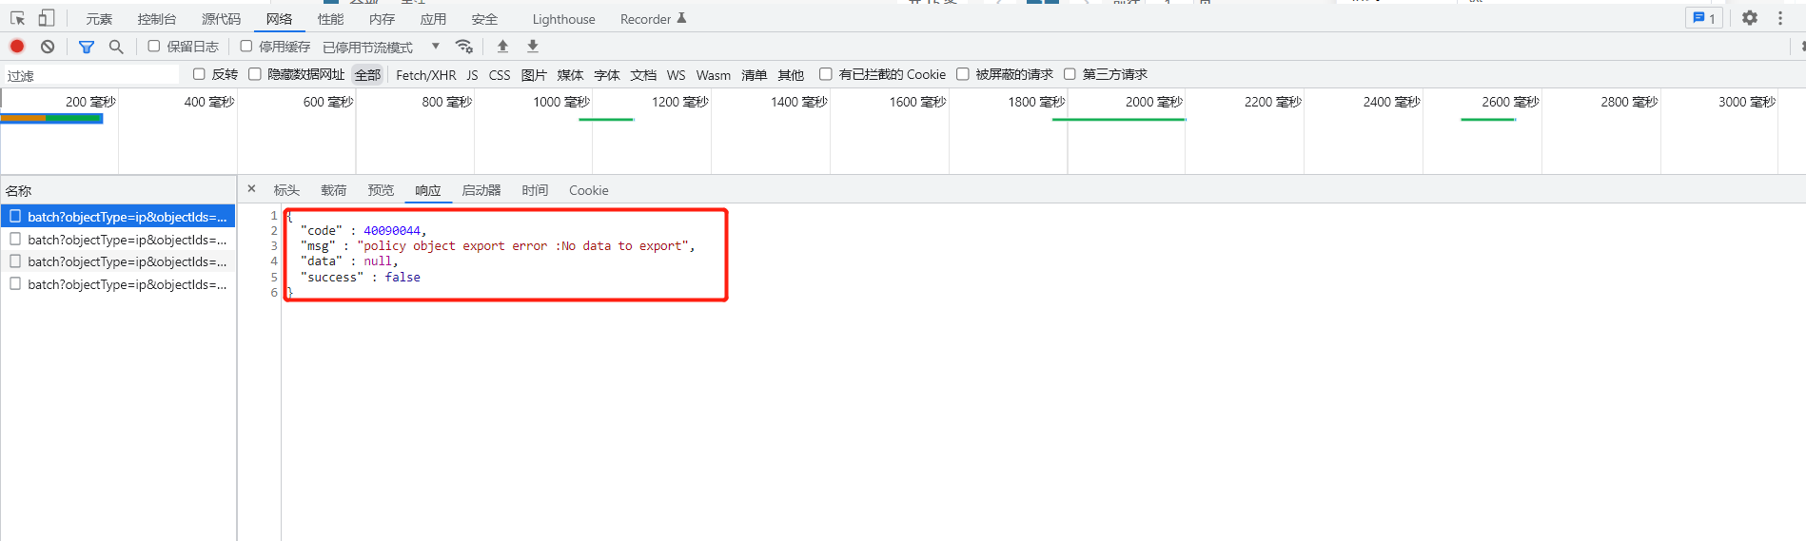Filter requests by Fetch/XHR type

click(425, 75)
